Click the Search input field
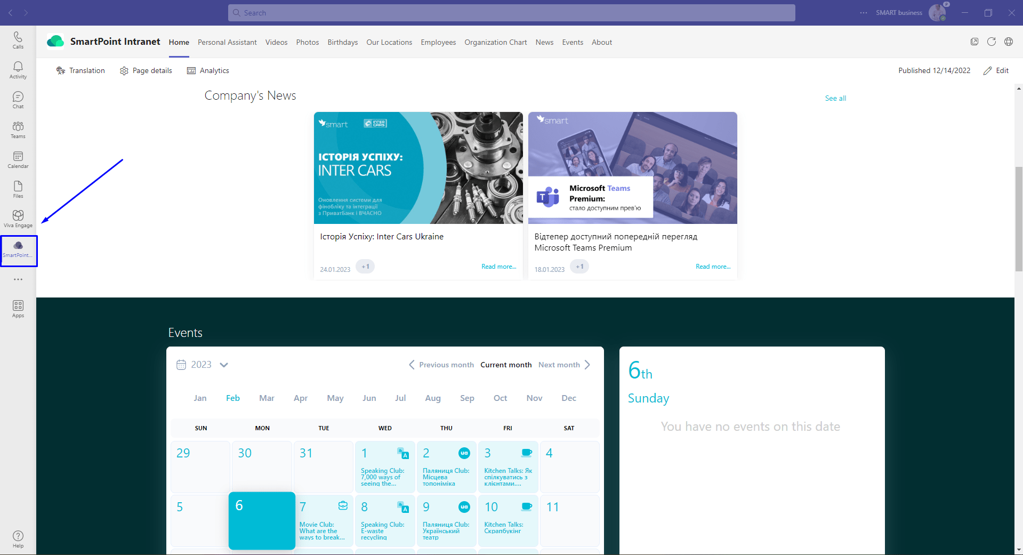 click(x=512, y=13)
